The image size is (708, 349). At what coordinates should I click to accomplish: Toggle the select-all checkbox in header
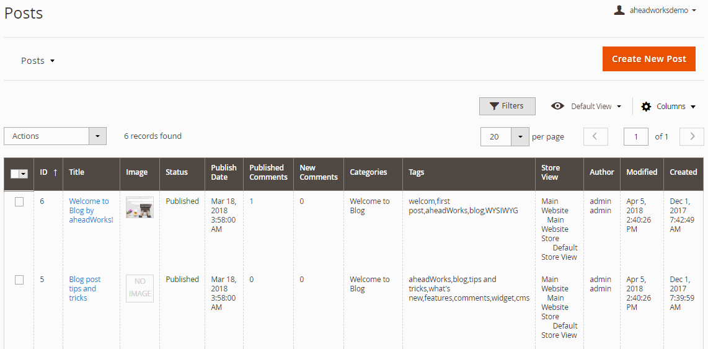[x=15, y=174]
